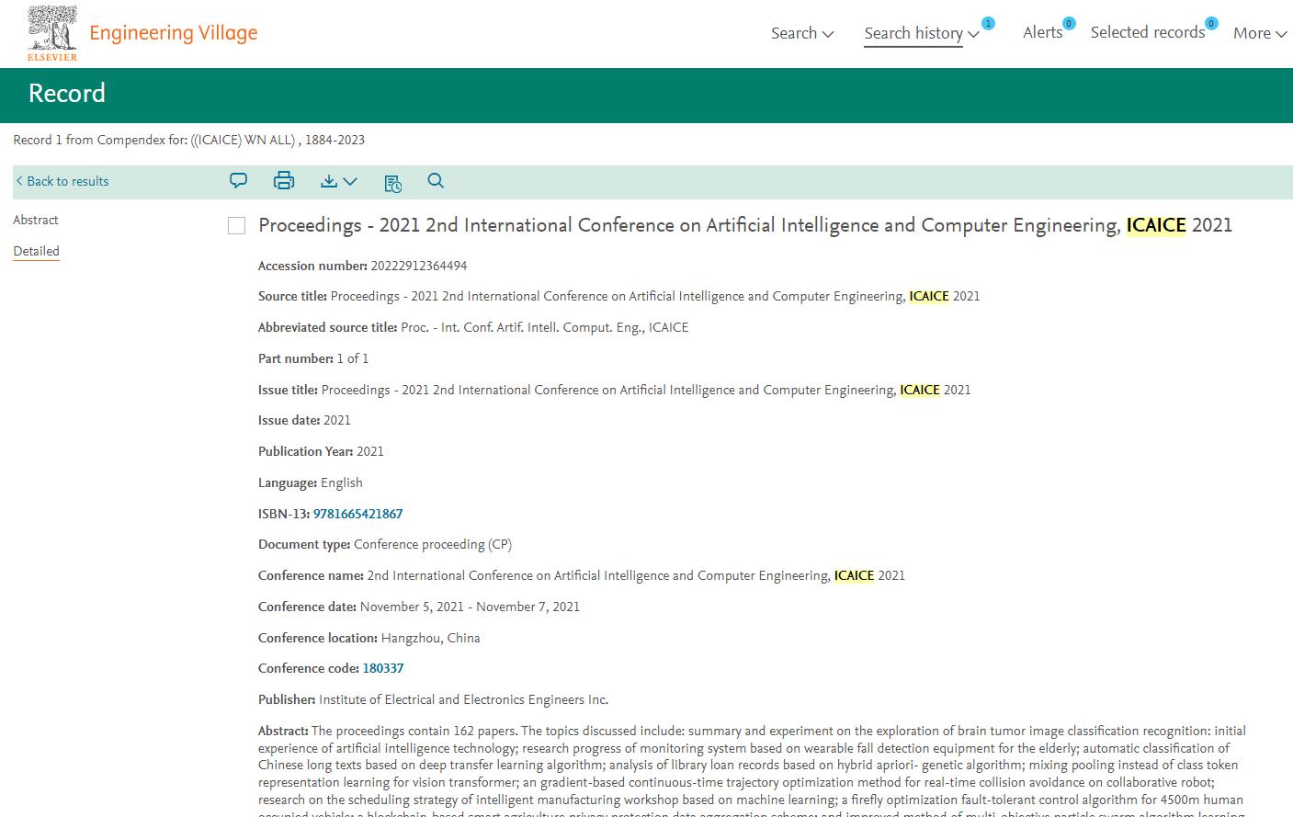Click the Language English entry
1293x817 pixels.
tap(311, 482)
